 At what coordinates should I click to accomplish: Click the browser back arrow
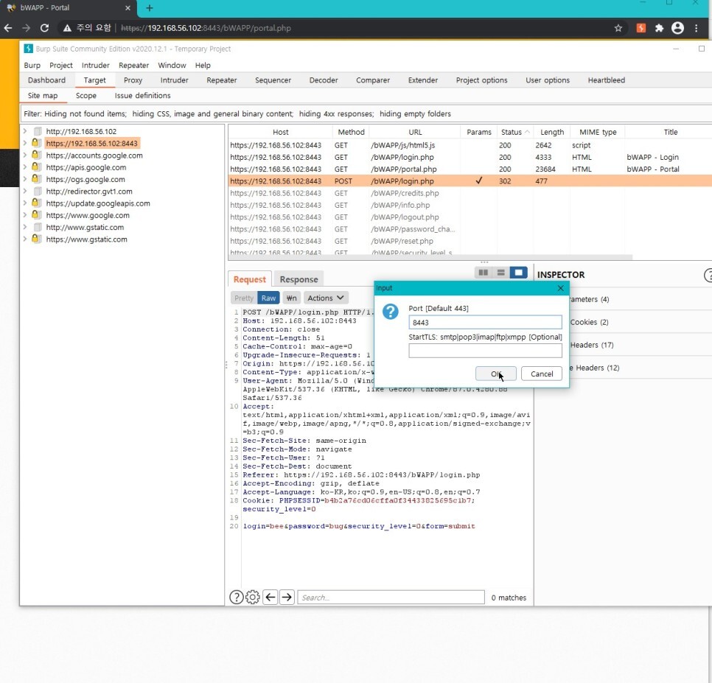(x=8, y=28)
